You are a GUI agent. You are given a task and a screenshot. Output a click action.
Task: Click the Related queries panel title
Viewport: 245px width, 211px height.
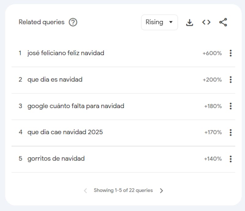click(x=41, y=22)
